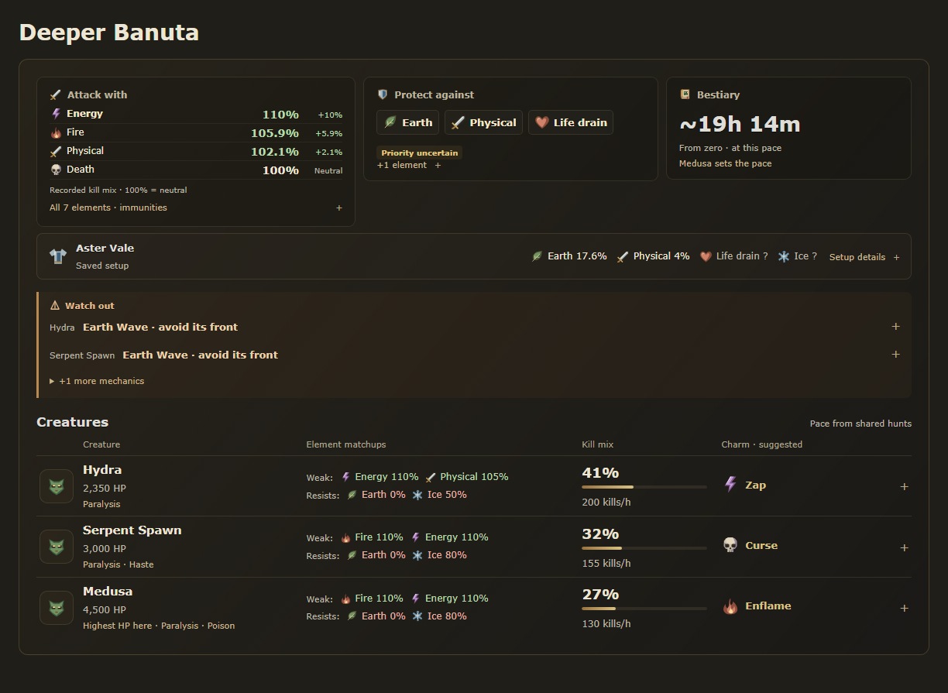Click the Serpent Spawn creature avatar
The width and height of the screenshot is (948, 693).
[x=57, y=547]
